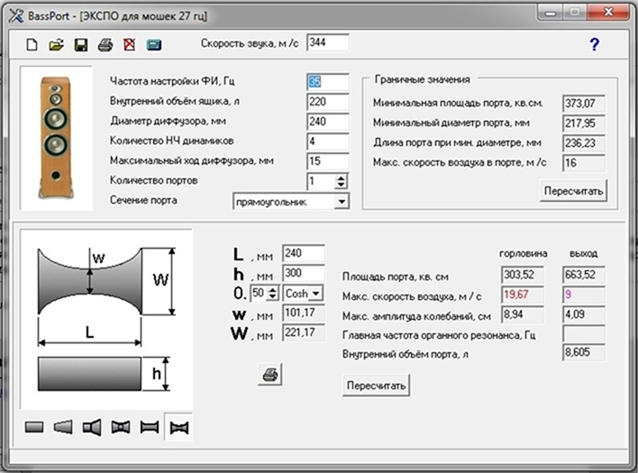This screenshot has width=638, height=473.
Task: Click exit oscillation amplitude value 4,09
Action: click(584, 314)
